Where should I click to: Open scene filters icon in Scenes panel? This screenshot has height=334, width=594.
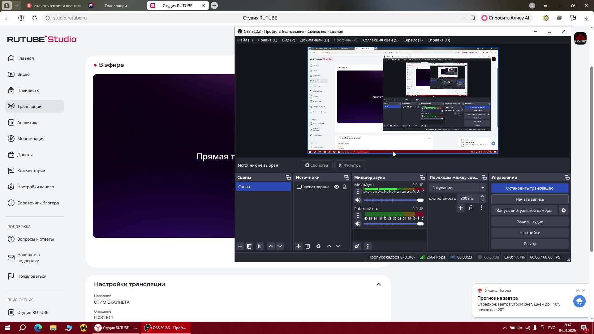[260, 246]
